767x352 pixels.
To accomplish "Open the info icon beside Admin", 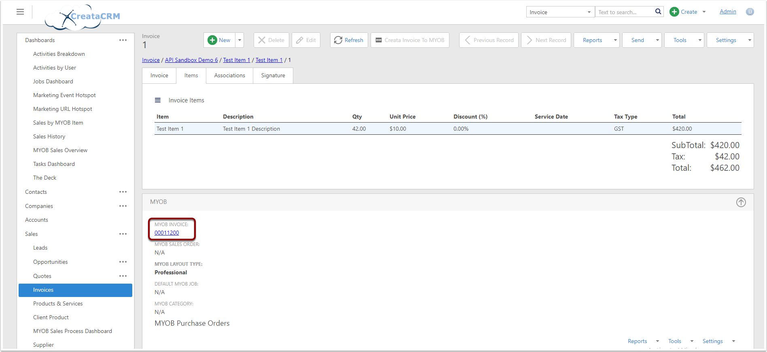I will tap(750, 12).
